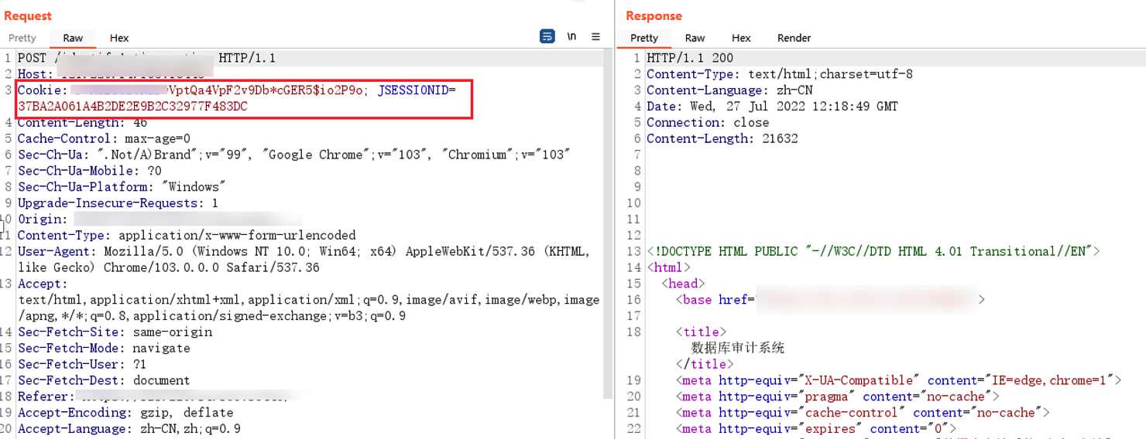Open the Request hamburger options menu

coord(595,36)
